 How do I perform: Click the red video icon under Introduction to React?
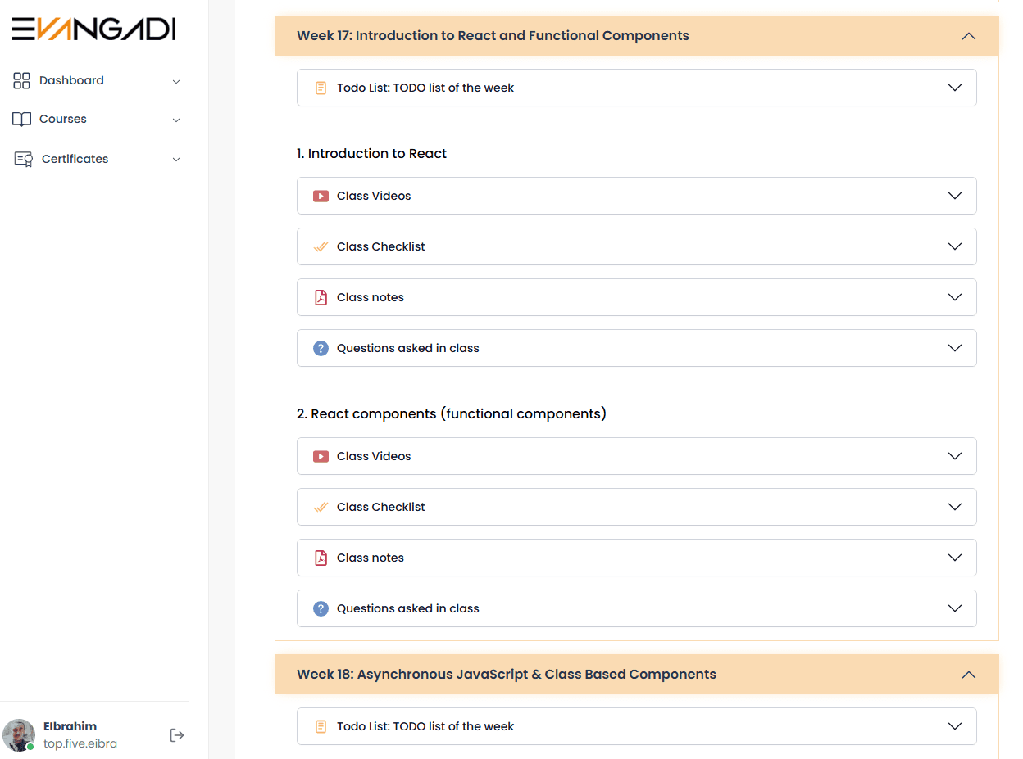(321, 197)
